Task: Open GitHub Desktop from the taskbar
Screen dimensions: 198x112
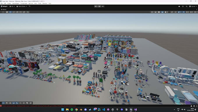Action: (108, 109)
